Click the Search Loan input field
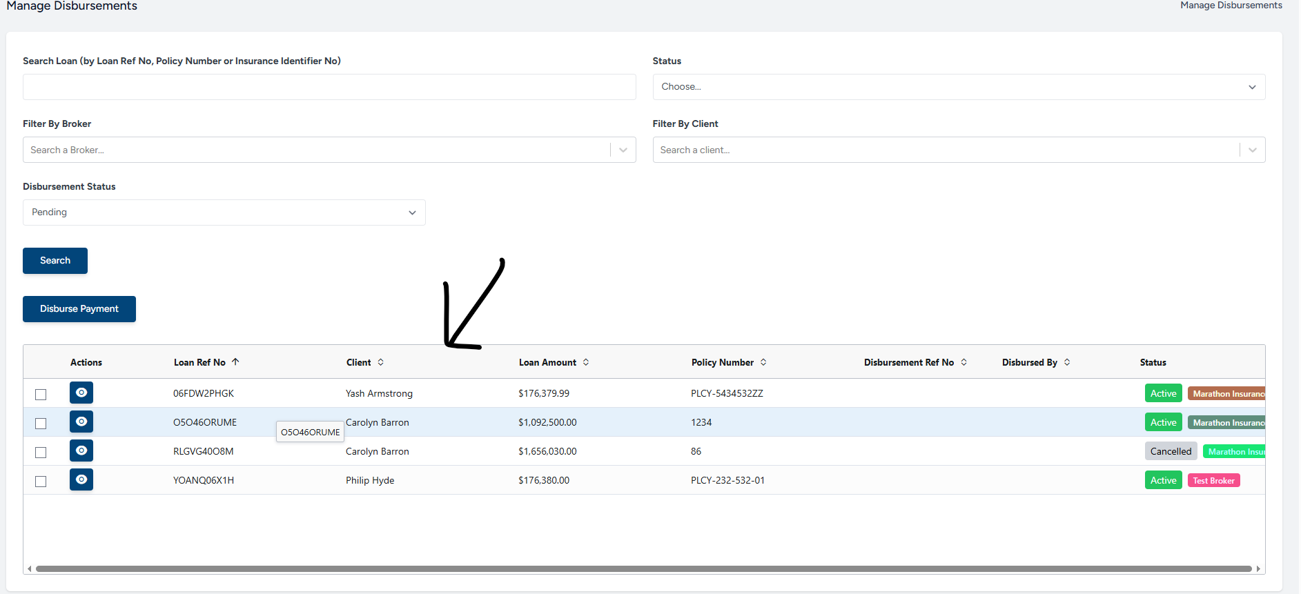This screenshot has height=594, width=1301. point(329,87)
